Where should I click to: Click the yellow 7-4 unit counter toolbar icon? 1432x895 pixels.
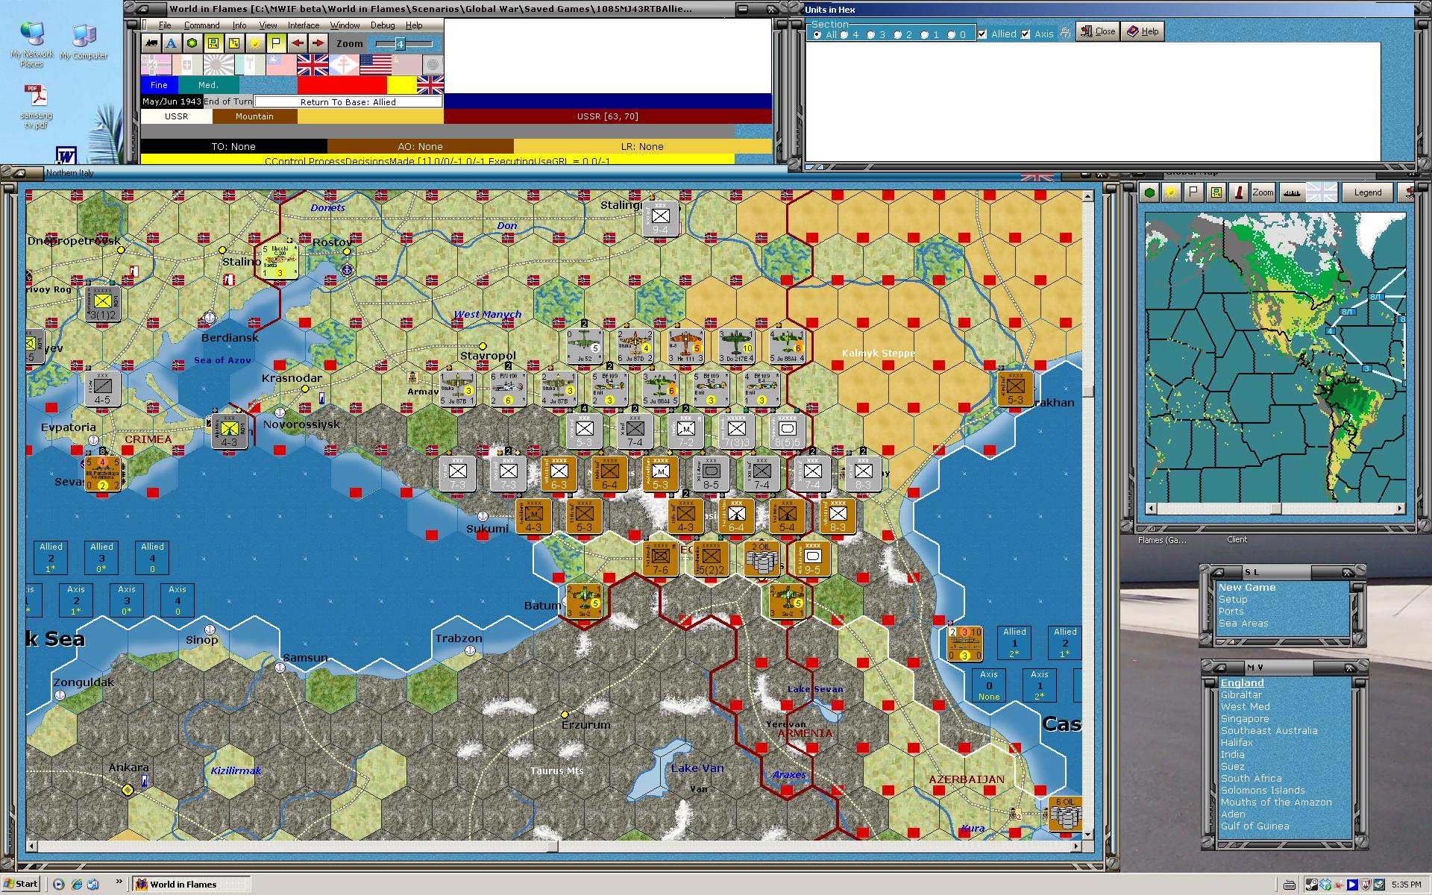213,43
